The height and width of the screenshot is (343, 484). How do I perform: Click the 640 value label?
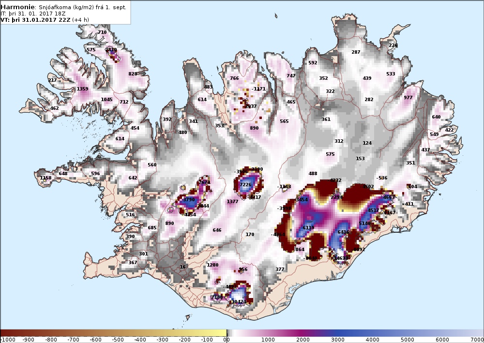coord(436,117)
